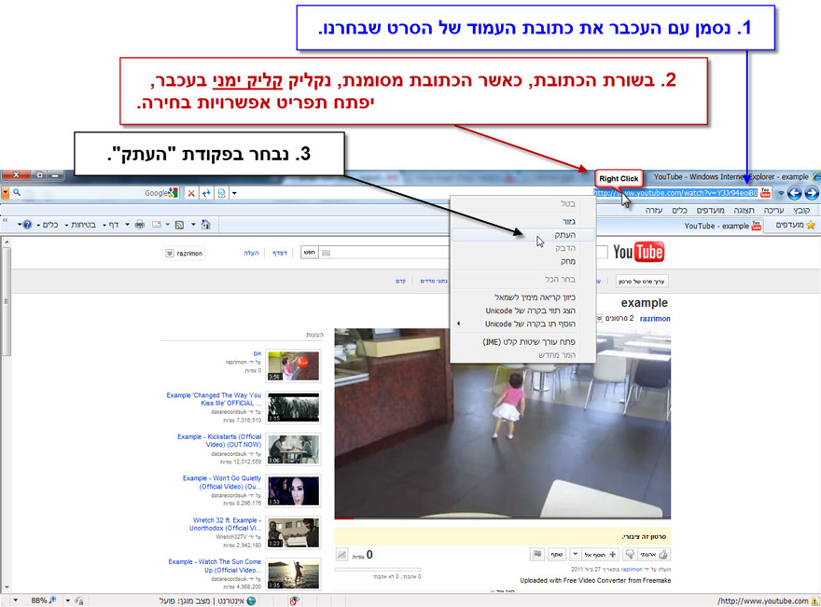Image resolution: width=821 pixels, height=607 pixels.
Task: Click the Google search box
Action: click(94, 193)
